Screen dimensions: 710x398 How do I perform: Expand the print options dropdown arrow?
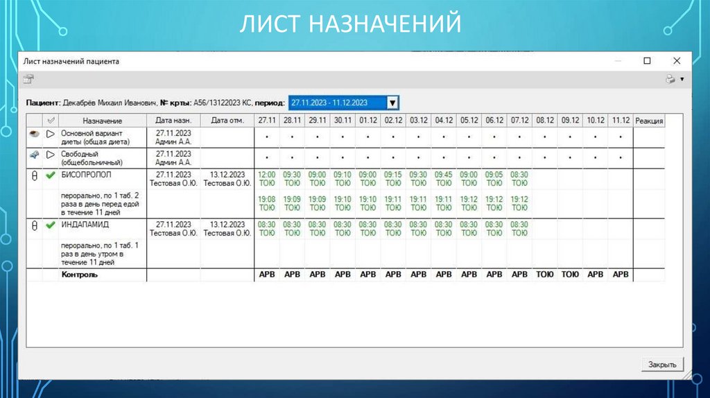point(682,79)
